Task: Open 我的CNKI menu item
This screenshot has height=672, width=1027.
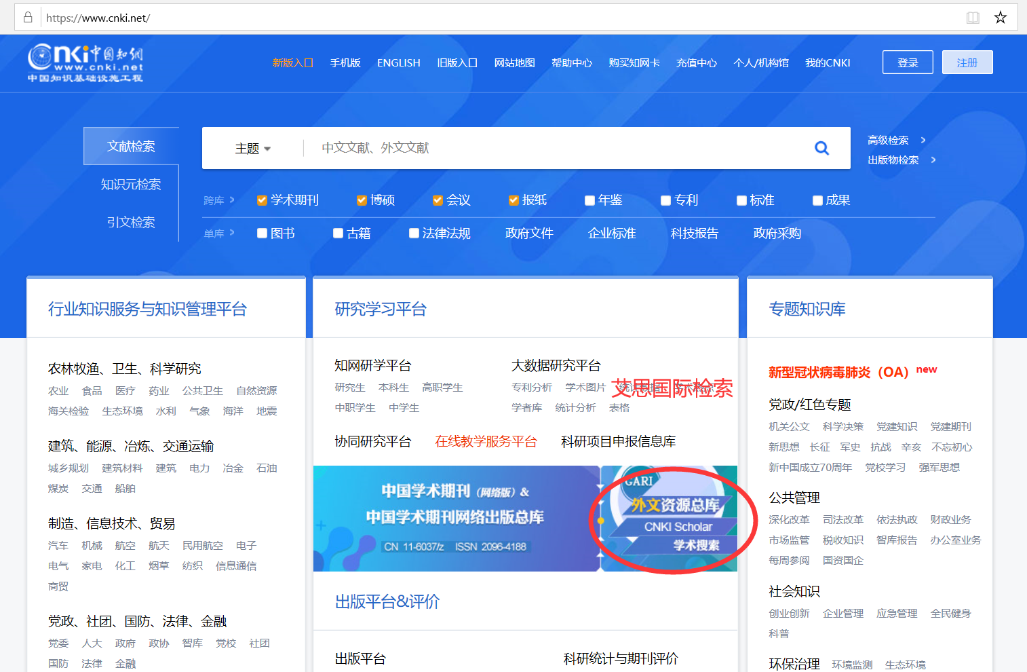Action: tap(828, 62)
